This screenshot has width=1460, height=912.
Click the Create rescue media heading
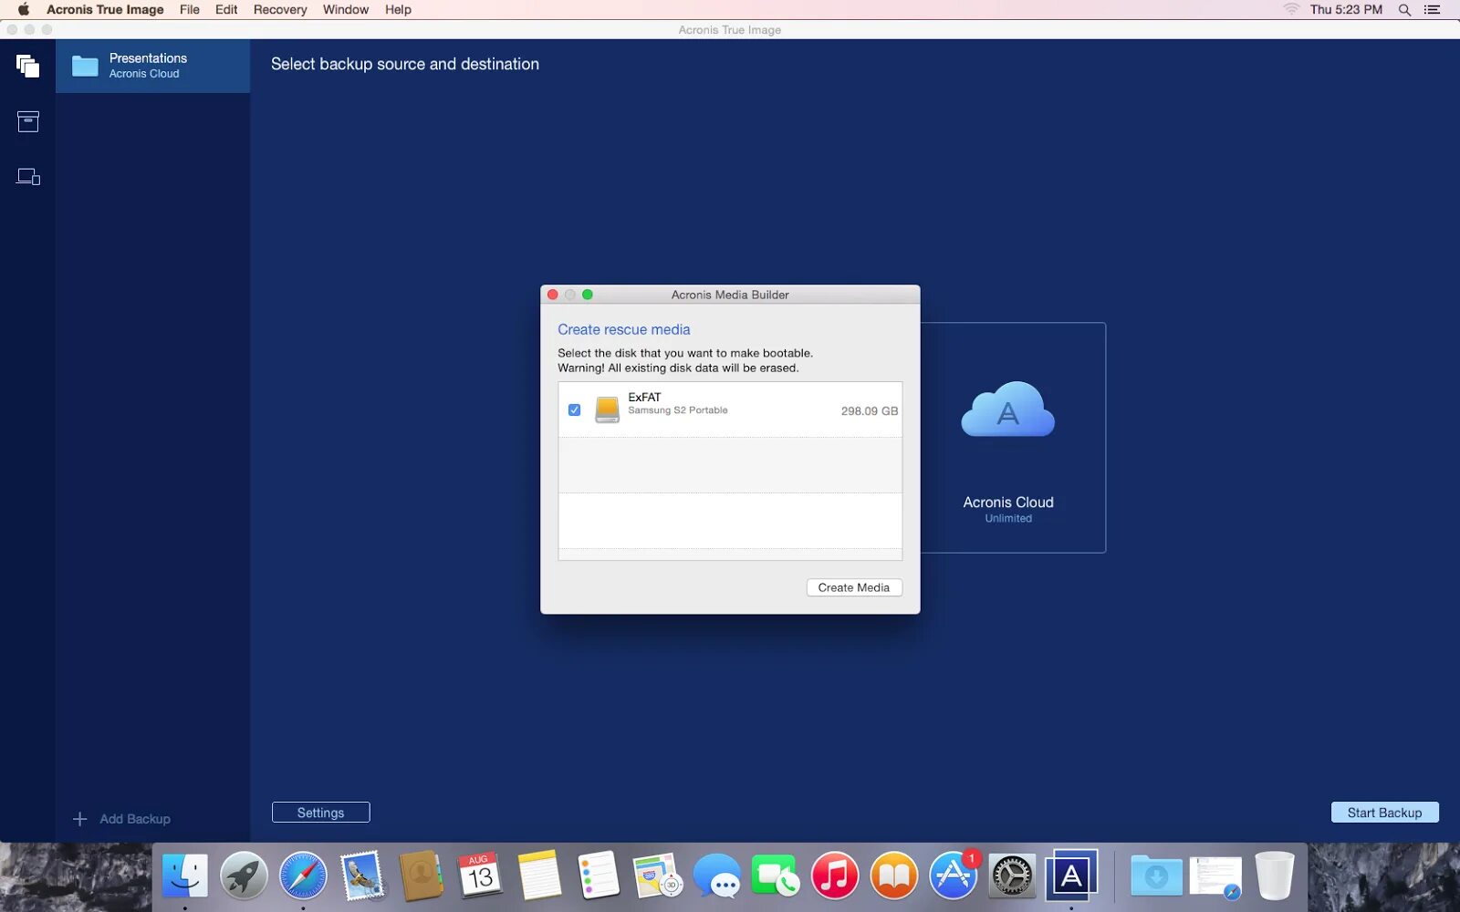[x=624, y=329]
